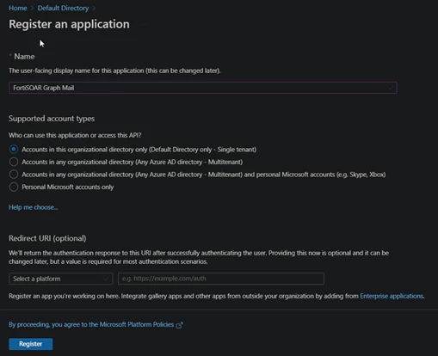438x356 pixels.
Task: Click the Redirect URI (optional) heading
Action: (x=47, y=238)
